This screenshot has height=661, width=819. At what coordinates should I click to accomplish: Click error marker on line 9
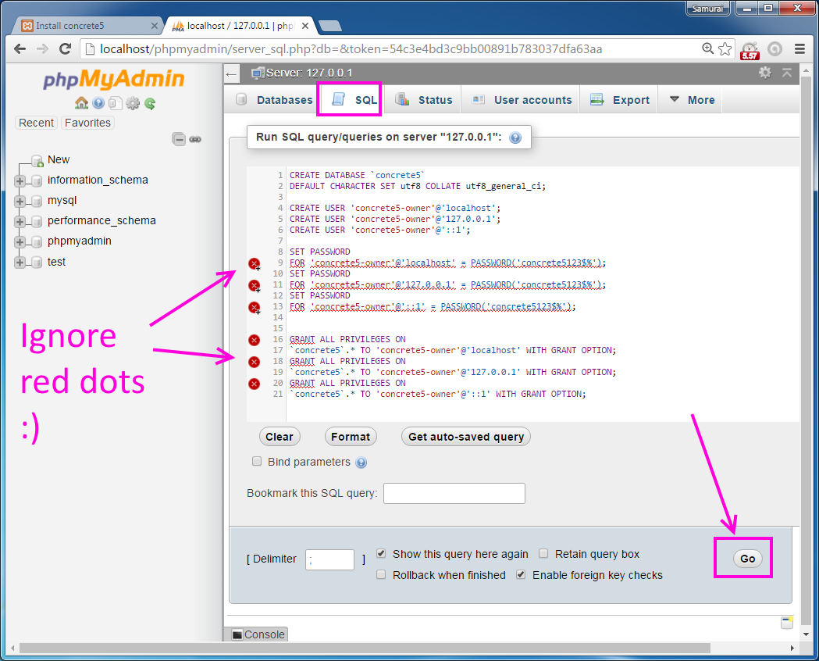[x=255, y=264]
